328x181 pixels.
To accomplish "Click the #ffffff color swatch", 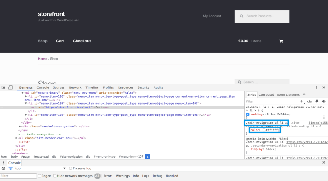I will pos(264,130).
